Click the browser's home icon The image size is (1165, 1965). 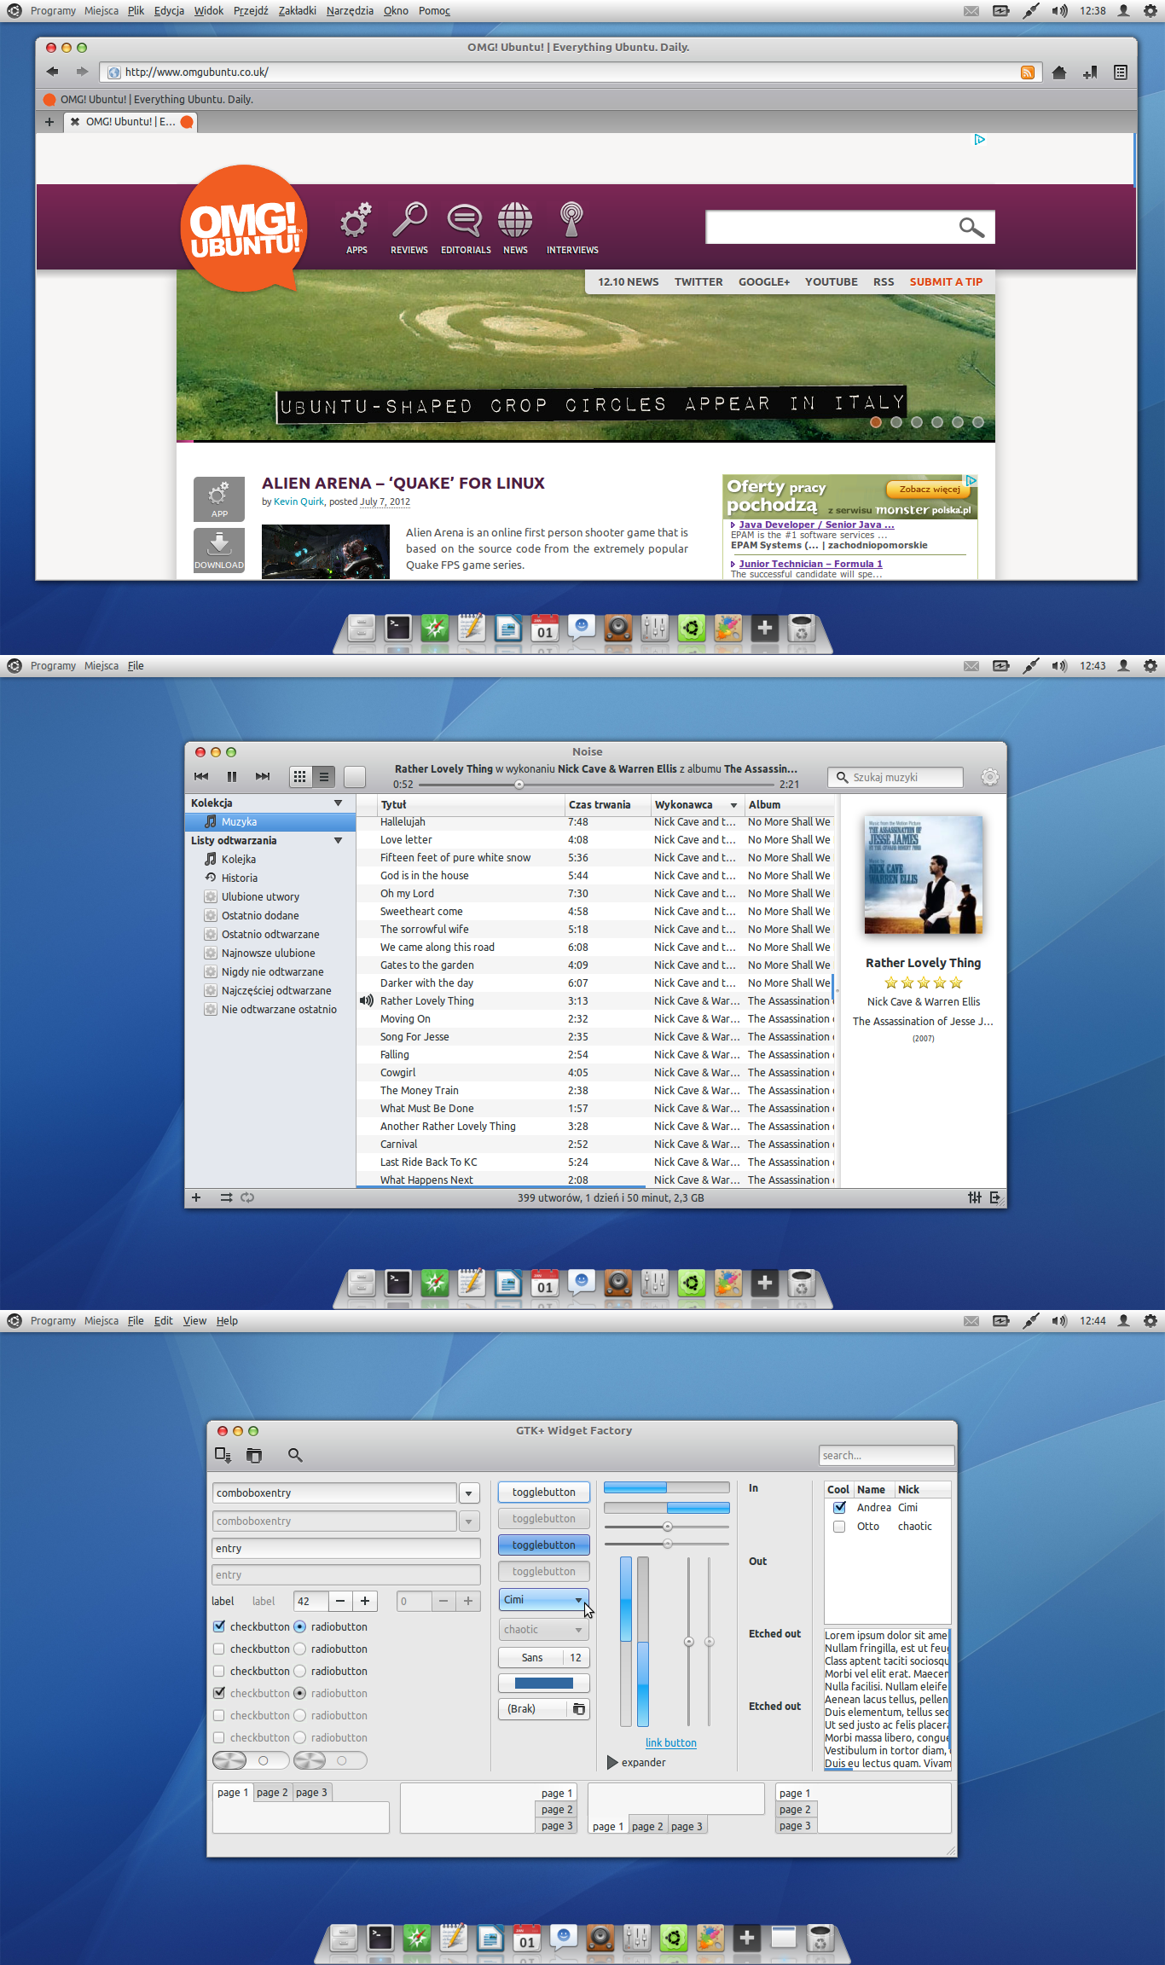coord(1059,72)
